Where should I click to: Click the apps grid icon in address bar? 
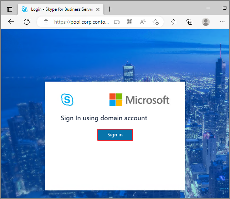point(130,22)
